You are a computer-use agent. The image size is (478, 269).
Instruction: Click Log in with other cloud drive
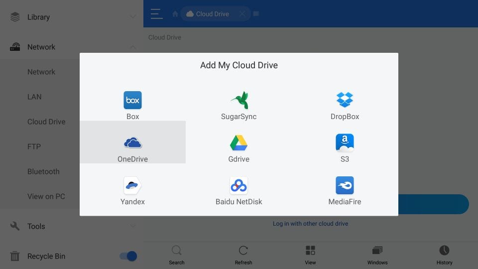point(310,224)
